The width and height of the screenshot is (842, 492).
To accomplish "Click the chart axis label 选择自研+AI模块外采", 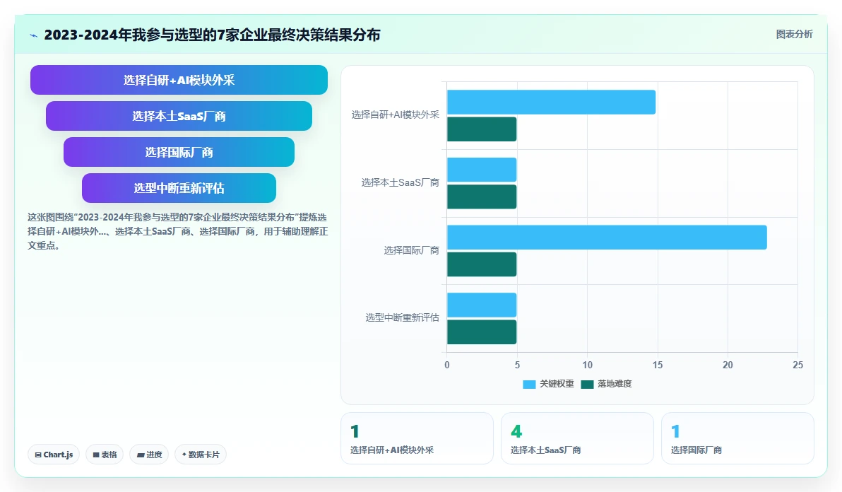I will 396,115.
